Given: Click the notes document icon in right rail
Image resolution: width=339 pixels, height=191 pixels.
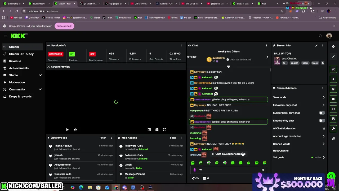Looking at the screenshot, I should tap(333, 89).
